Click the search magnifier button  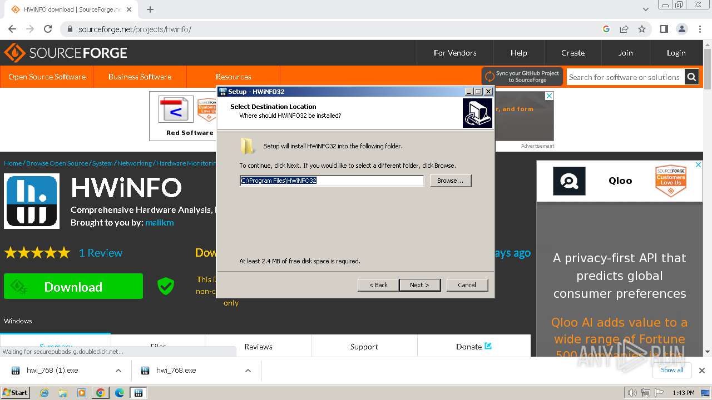pyautogui.click(x=691, y=77)
